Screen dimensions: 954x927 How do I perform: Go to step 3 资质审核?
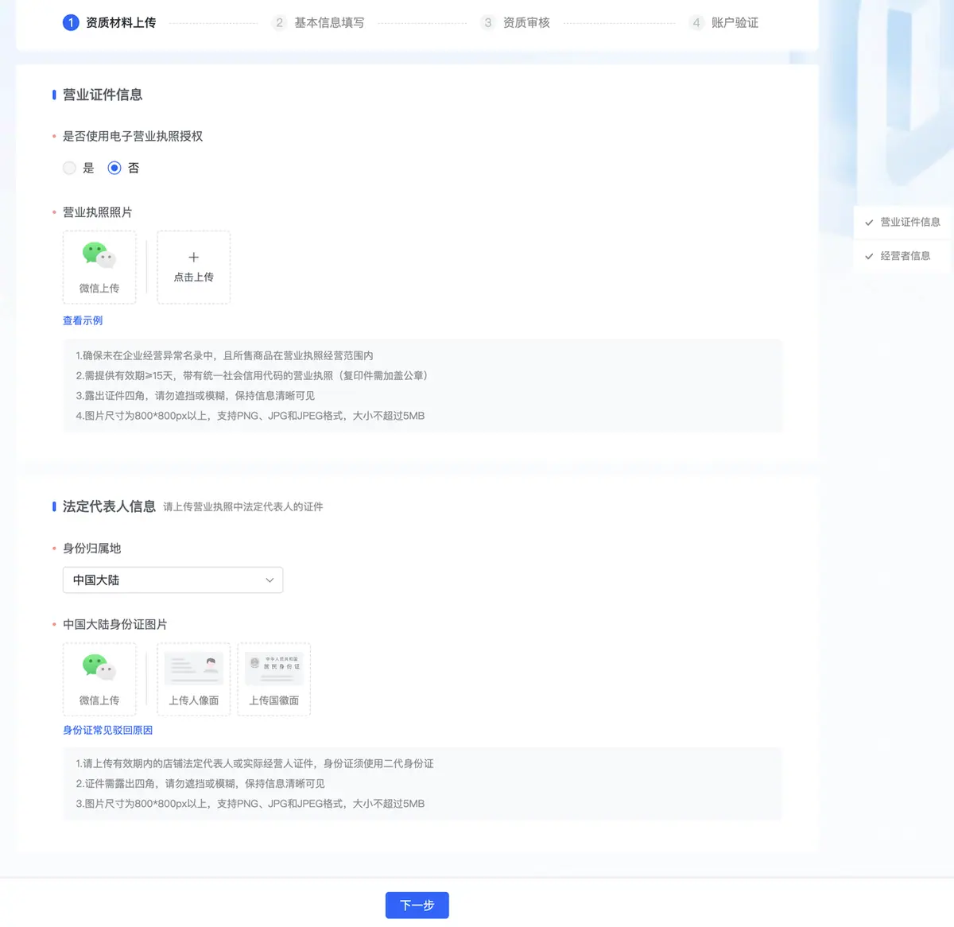coord(515,22)
